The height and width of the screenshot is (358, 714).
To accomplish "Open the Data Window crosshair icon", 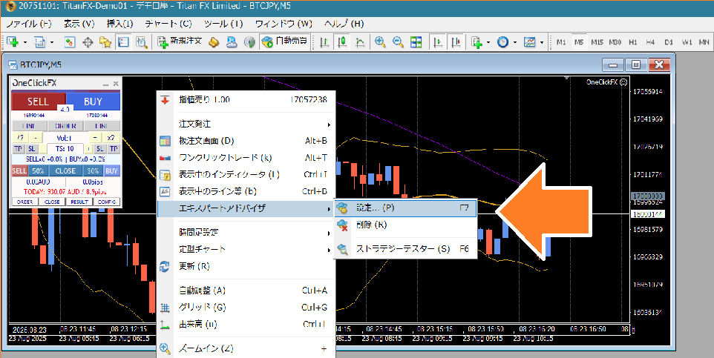I will click(x=88, y=42).
